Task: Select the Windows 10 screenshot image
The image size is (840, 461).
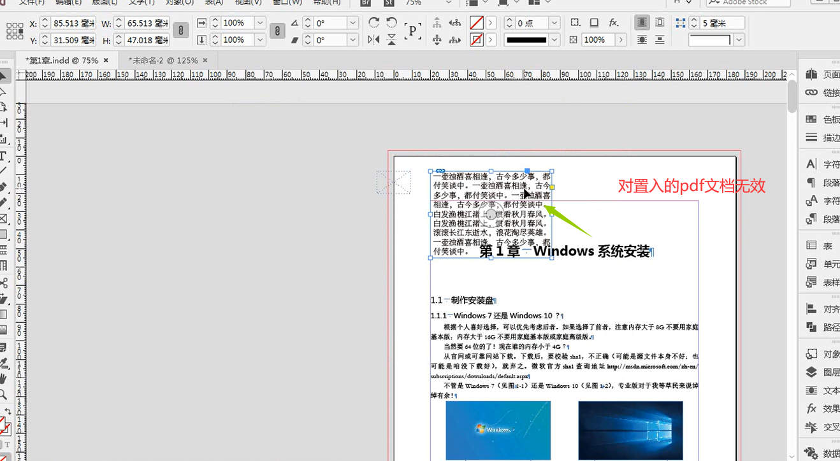Action: click(630, 430)
